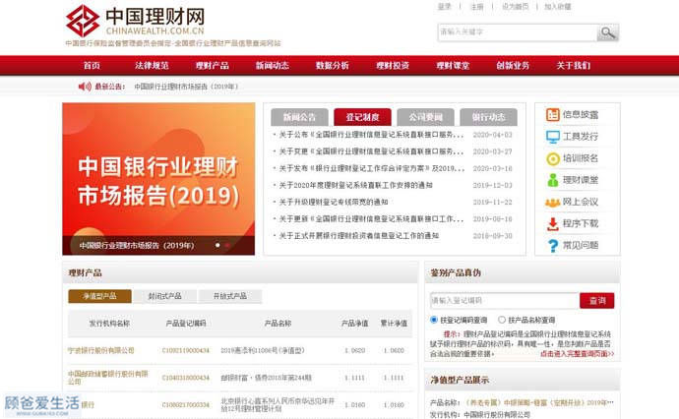679x419 pixels.
Task: Switch to 公司要闻 tab
Action: pos(426,117)
